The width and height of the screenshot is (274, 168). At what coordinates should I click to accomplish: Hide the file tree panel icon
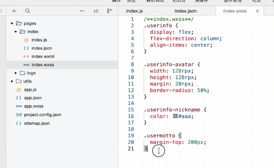(110, 11)
